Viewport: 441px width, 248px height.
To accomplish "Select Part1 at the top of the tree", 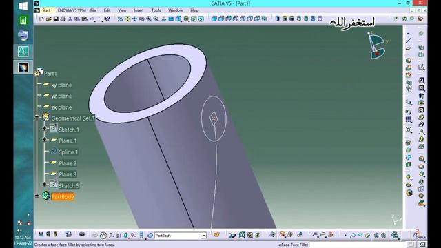I will pos(50,74).
